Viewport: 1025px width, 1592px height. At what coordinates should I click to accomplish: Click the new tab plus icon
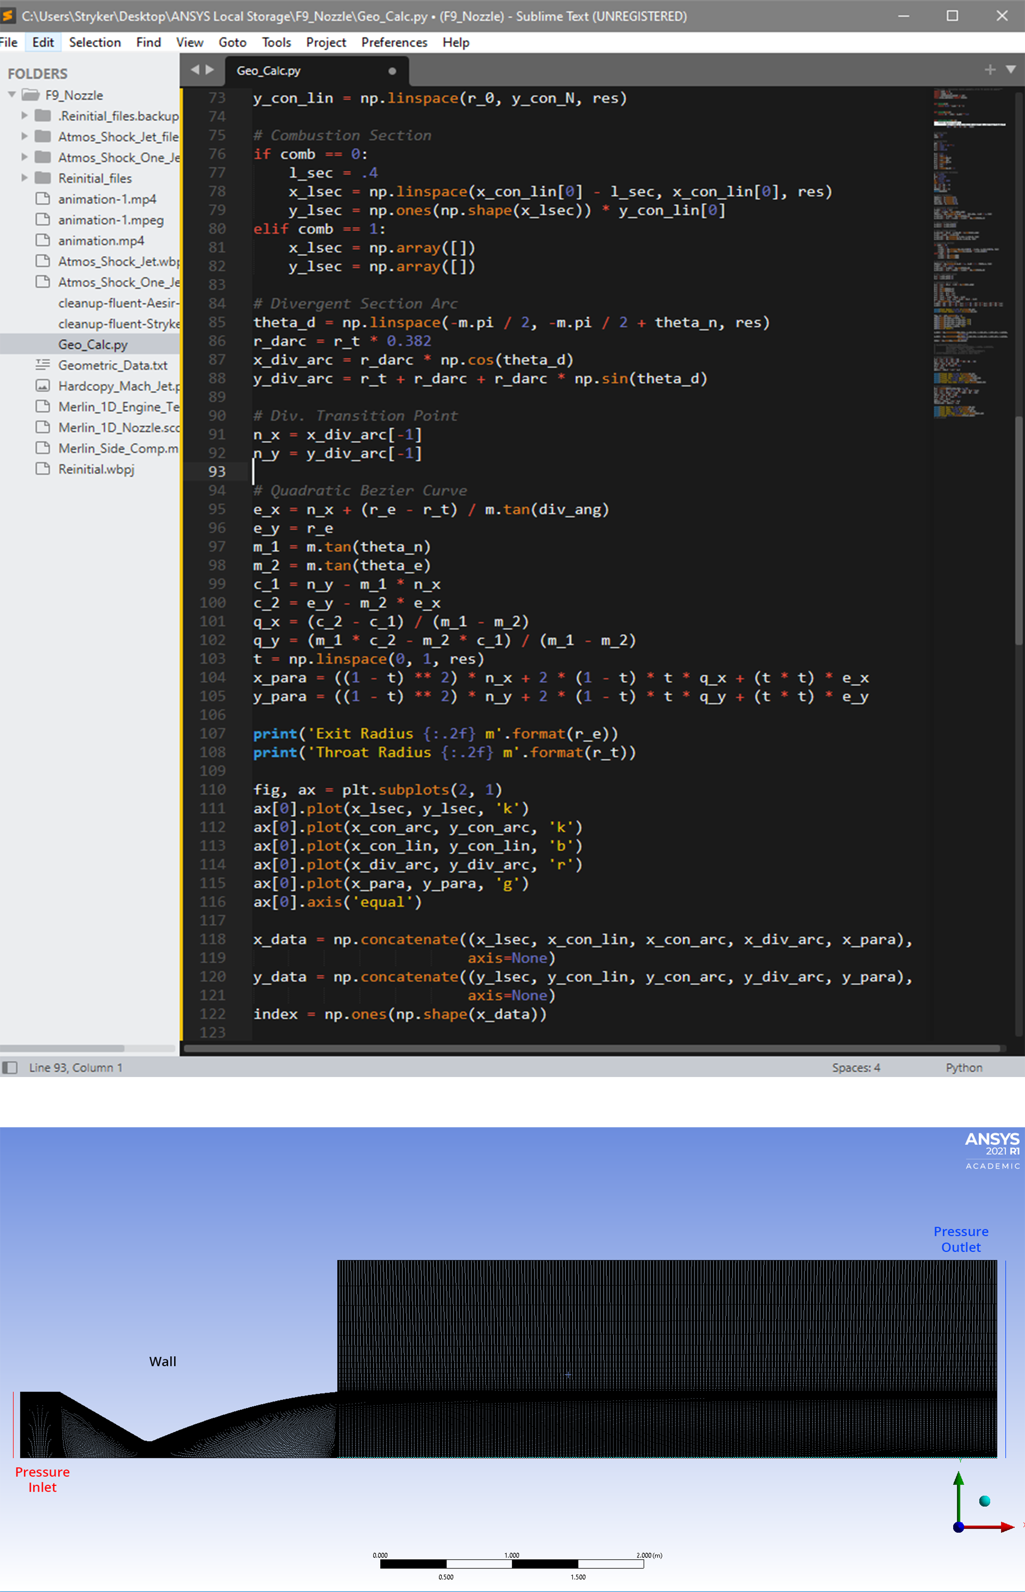click(x=990, y=70)
